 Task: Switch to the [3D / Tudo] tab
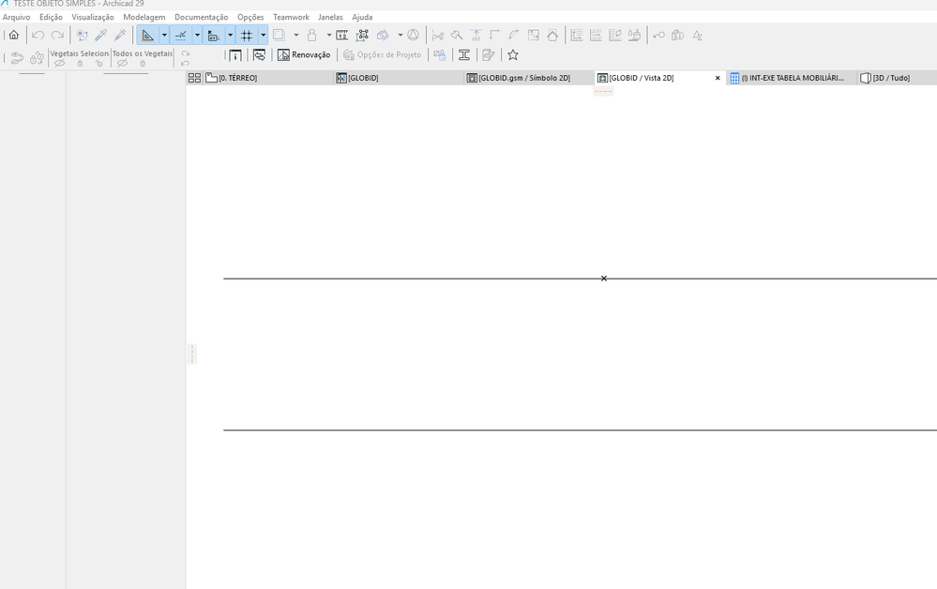click(897, 78)
